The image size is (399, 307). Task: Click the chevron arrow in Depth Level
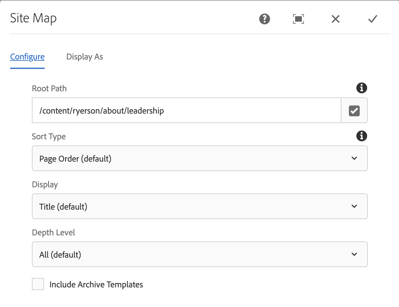(354, 254)
